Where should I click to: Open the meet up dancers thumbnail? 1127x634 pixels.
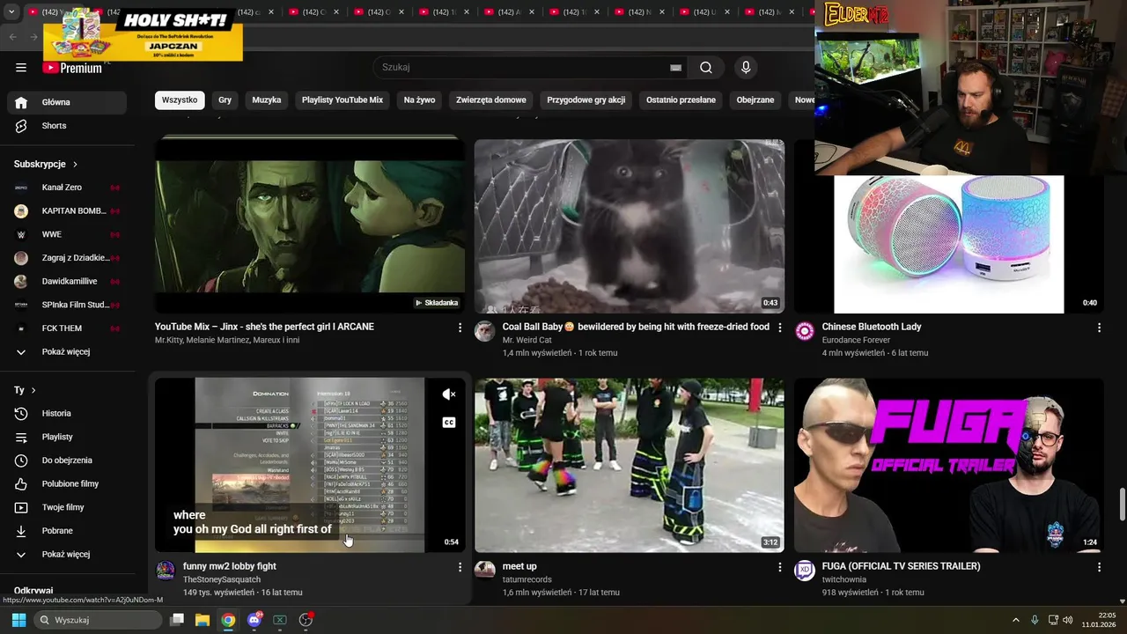[x=630, y=466]
